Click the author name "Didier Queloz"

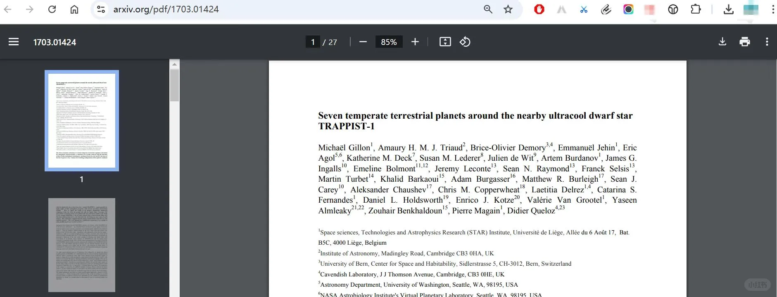pos(531,211)
